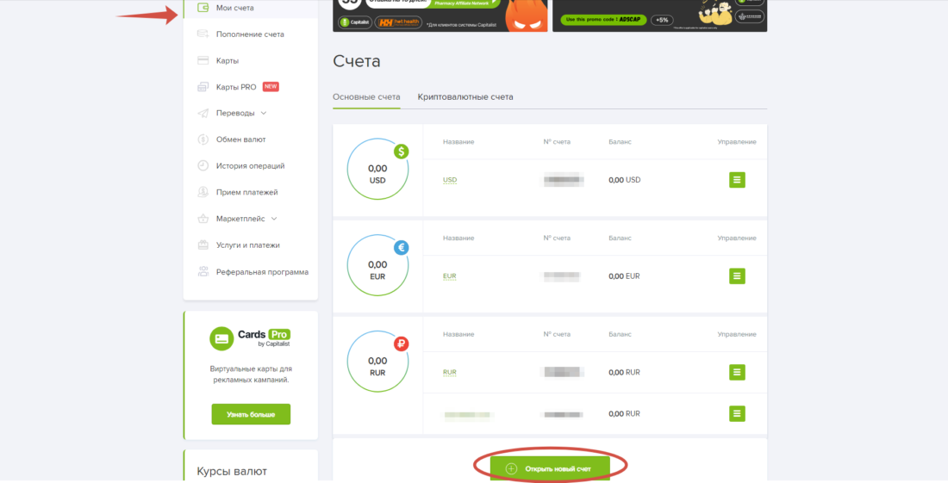The width and height of the screenshot is (948, 483).
Task: Click the RUR account name link
Action: (x=450, y=373)
